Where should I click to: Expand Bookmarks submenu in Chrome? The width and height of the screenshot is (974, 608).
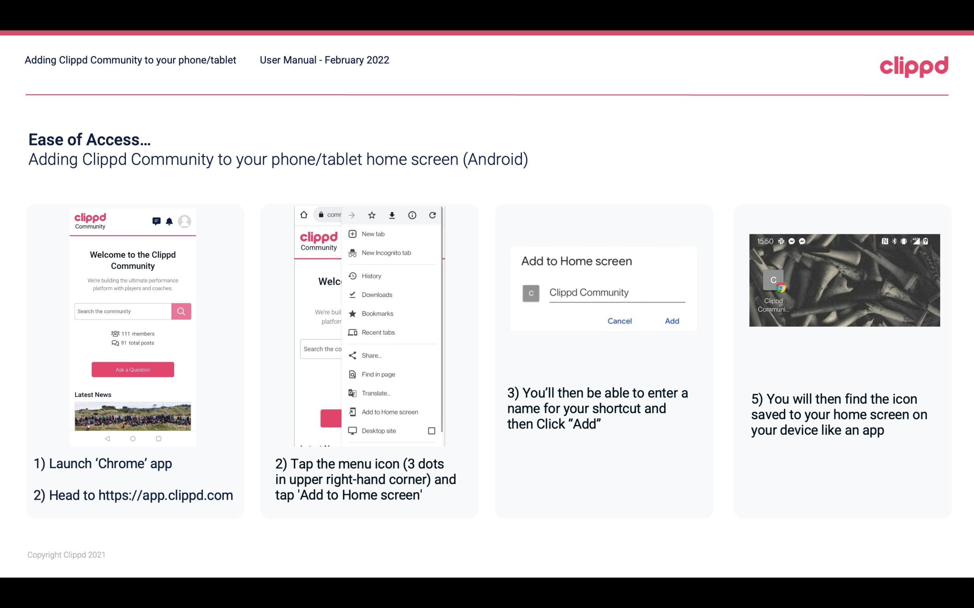(376, 313)
